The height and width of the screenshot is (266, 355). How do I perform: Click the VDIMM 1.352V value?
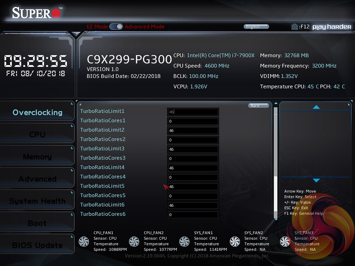(x=289, y=76)
